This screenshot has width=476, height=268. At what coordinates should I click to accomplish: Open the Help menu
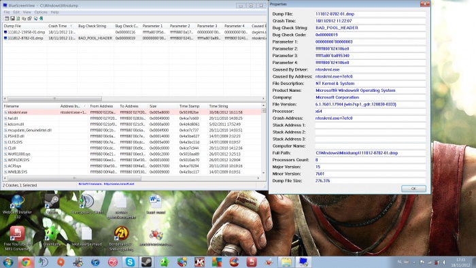[x=54, y=12]
